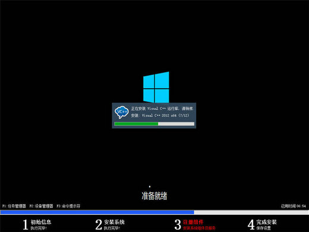This screenshot has height=232, width=309.
Task: Click 执行完毕! under 安装系统
Action: tap(112, 228)
